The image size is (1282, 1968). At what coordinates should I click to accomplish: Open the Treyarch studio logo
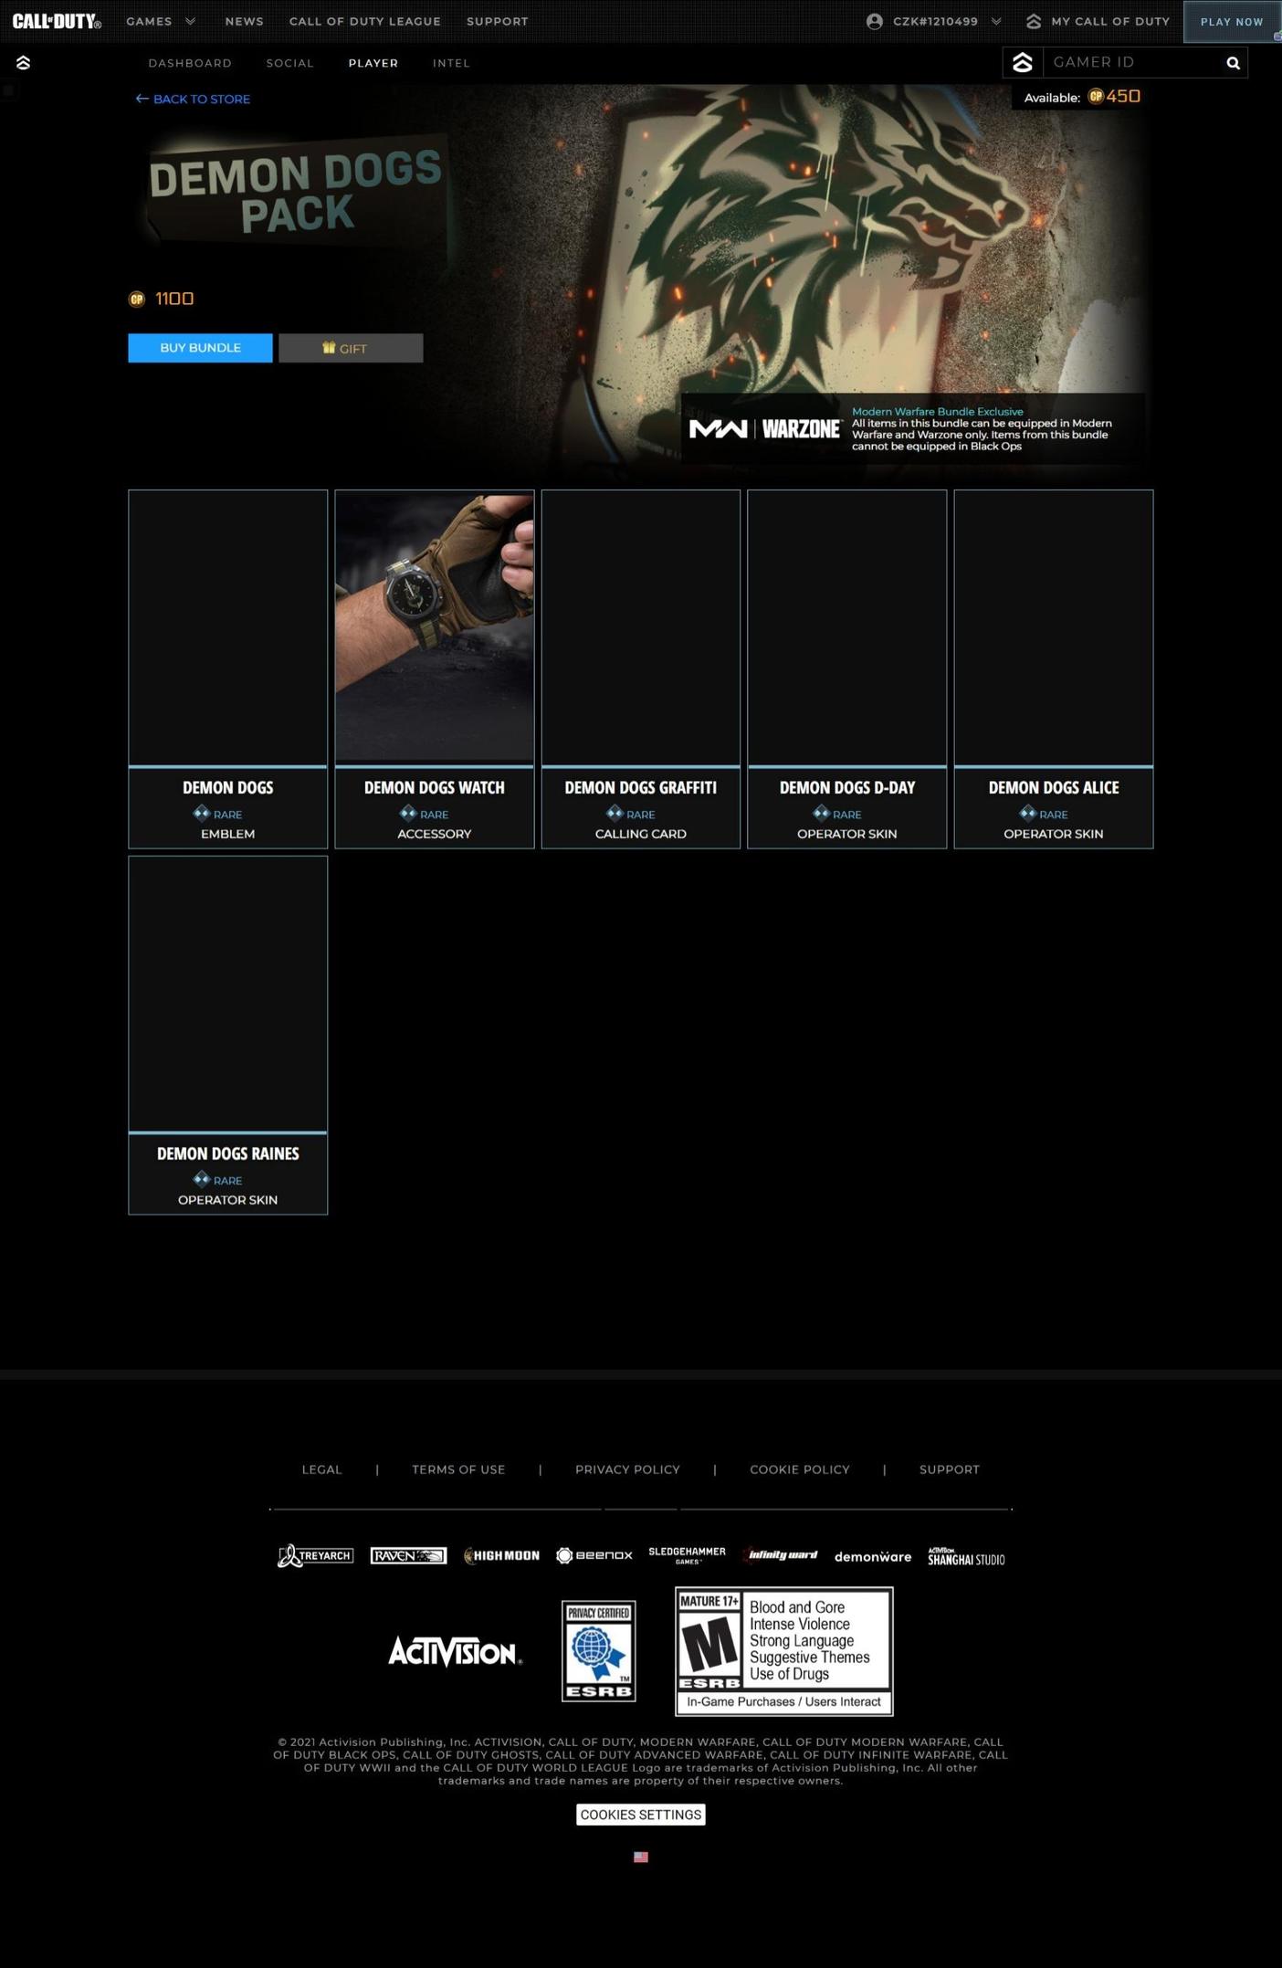pos(315,1555)
